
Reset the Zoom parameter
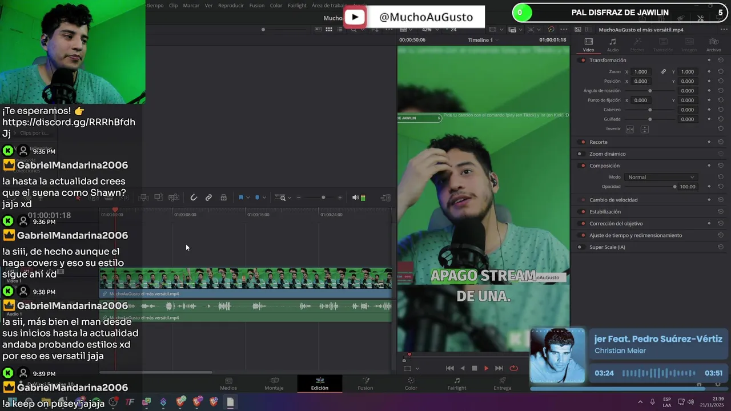[721, 72]
